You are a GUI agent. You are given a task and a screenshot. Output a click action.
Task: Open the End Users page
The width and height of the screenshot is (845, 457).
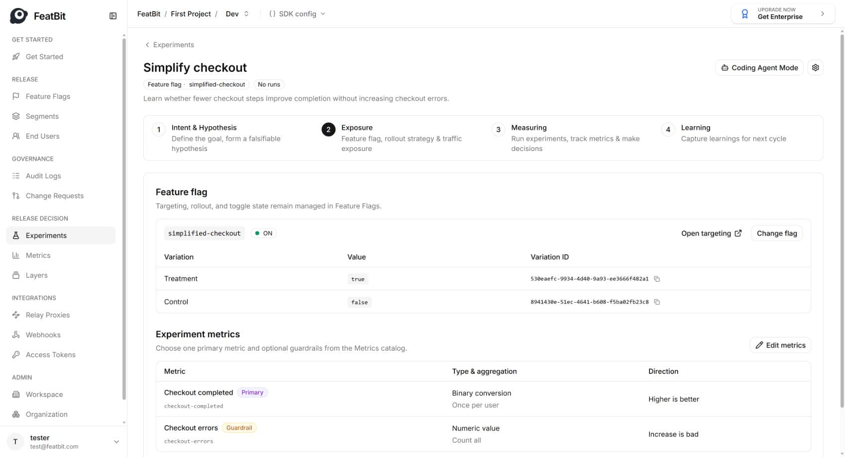[x=61, y=136]
